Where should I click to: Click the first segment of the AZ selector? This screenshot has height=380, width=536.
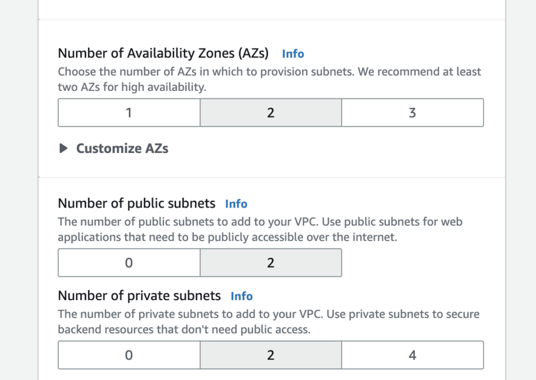[x=128, y=112]
